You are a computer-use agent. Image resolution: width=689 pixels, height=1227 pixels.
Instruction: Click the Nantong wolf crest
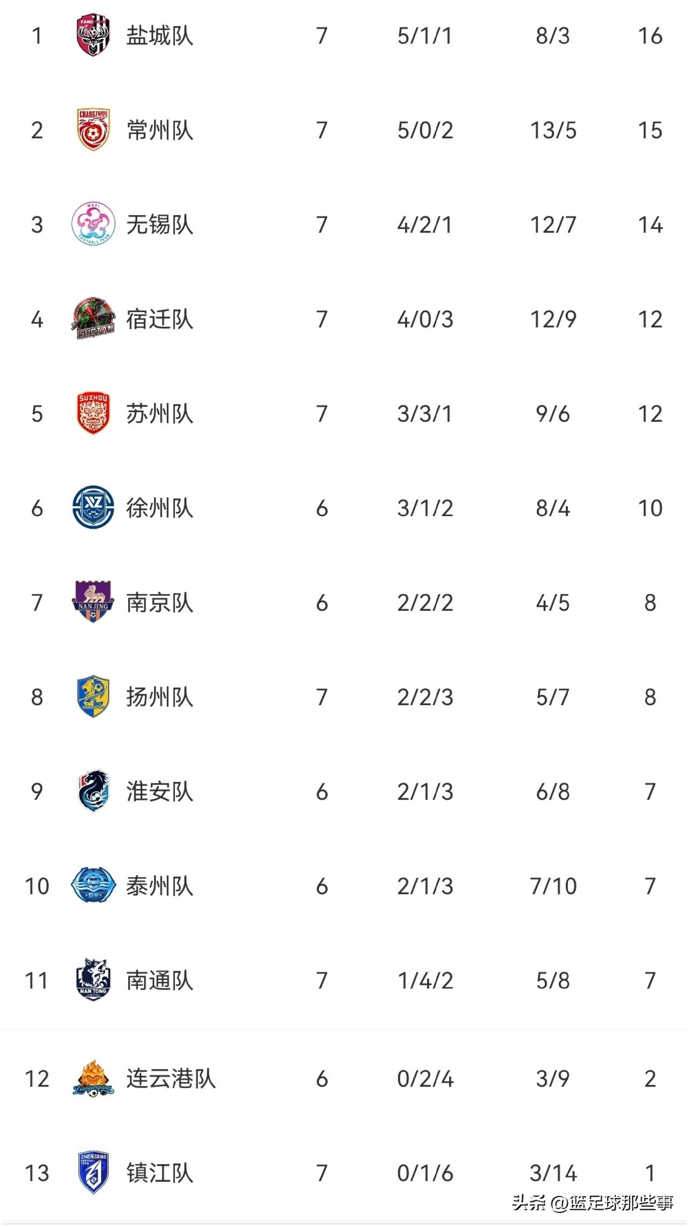[93, 979]
